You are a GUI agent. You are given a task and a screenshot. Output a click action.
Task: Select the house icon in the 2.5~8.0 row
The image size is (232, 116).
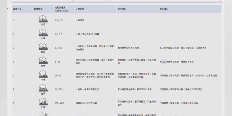coord(43,46)
